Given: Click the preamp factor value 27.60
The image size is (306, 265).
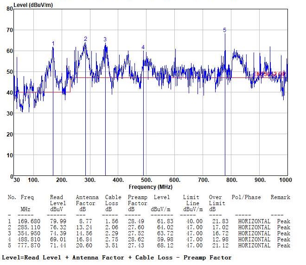Looking at the screenshot, I should point(136,227).
